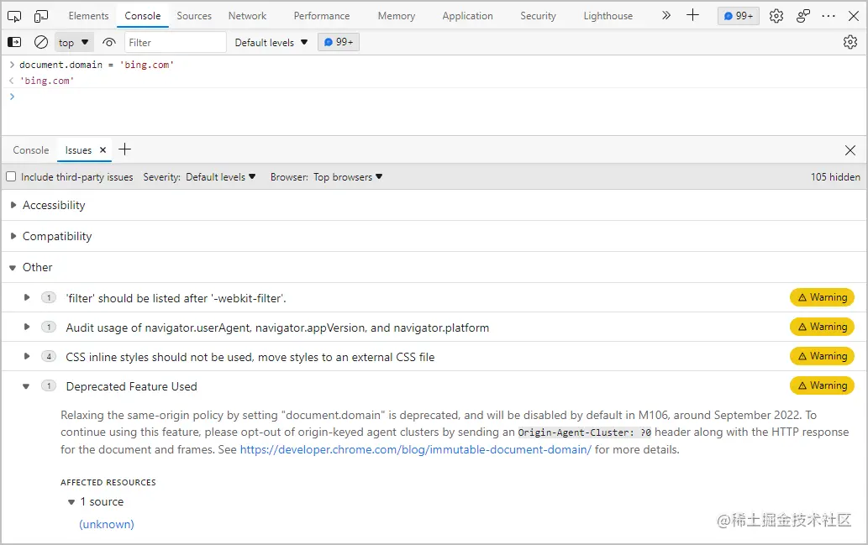
Task: Open the Application tab
Action: [x=468, y=16]
